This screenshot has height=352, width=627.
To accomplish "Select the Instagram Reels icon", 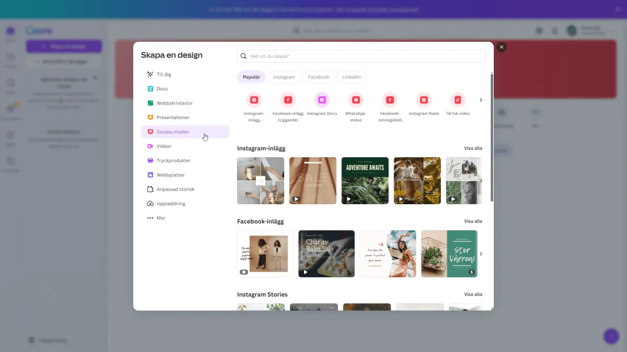I will (424, 100).
